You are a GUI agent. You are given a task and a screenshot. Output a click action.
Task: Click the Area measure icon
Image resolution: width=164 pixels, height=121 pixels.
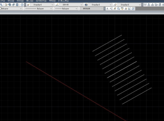tap(156, 5)
